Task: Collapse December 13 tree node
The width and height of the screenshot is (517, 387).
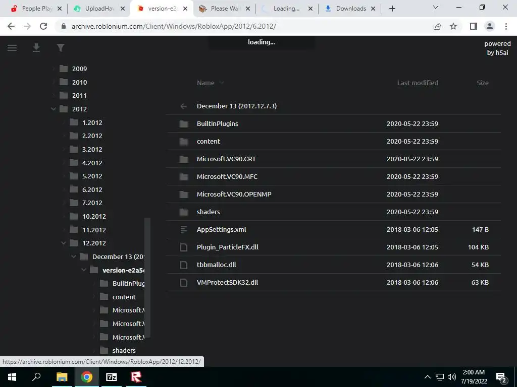Action: pos(74,256)
